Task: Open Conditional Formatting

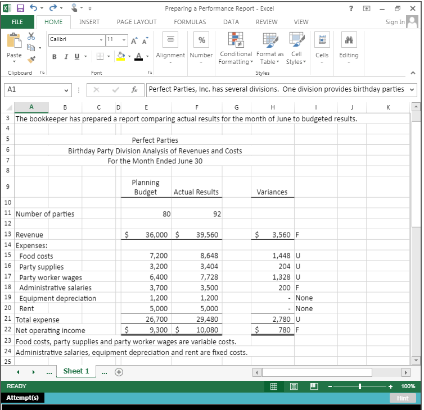Action: point(236,49)
